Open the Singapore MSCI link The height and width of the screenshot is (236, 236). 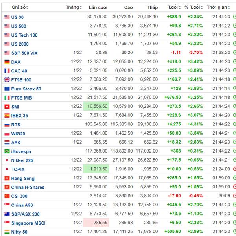(28, 223)
